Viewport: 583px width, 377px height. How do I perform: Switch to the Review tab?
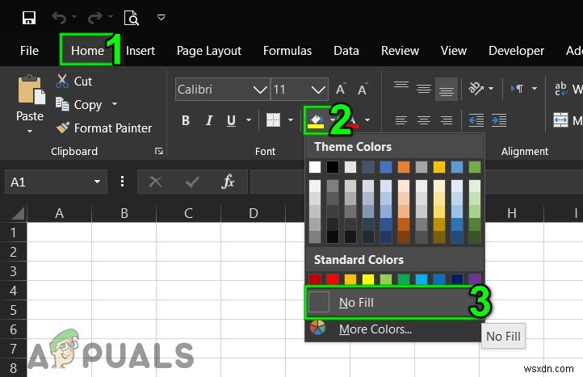click(400, 51)
